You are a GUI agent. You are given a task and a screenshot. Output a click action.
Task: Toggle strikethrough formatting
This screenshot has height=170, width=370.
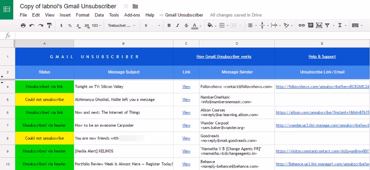(186, 25)
